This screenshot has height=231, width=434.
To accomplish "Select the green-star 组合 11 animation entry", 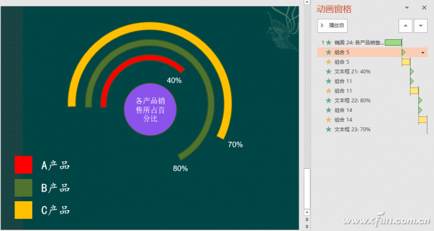I will [x=373, y=81].
